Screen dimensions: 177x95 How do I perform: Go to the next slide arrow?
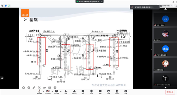coord(29,87)
